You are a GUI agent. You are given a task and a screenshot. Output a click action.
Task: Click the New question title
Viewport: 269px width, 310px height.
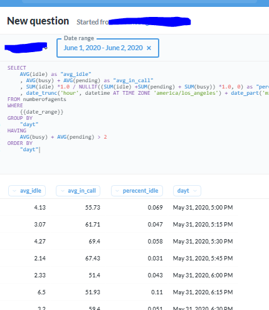pos(38,21)
